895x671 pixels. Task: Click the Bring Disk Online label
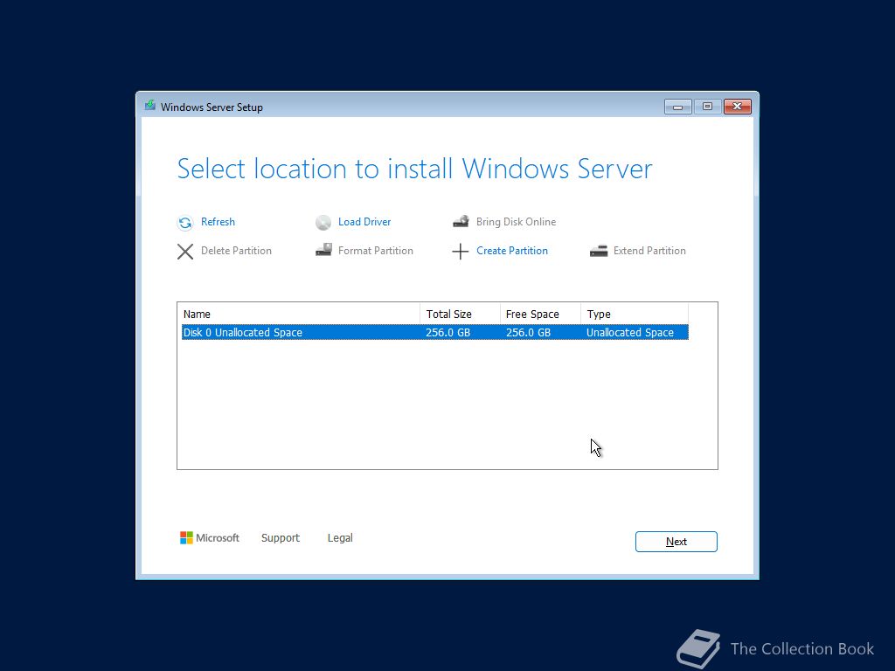[516, 222]
